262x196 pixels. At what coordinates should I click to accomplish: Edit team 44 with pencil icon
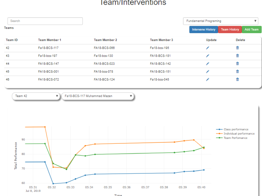click(x=208, y=64)
